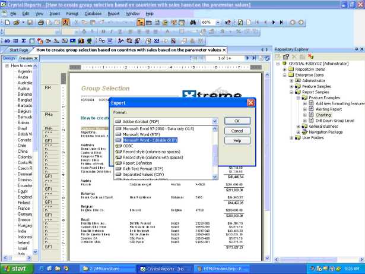Click the Insert Chart icon
Image resolution: width=365 pixels, height=274 pixels.
[x=81, y=41]
